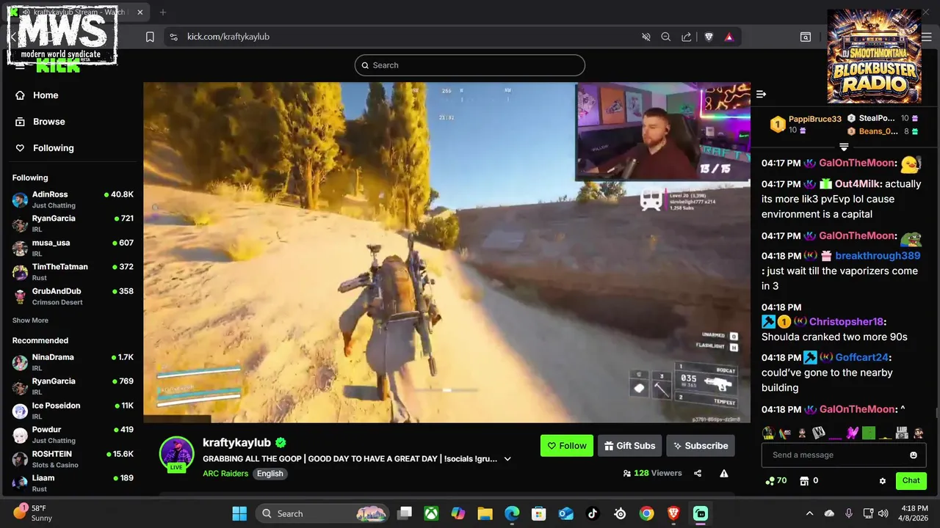
Task: Click the LURK emote in quick emotes
Action: tap(768, 433)
